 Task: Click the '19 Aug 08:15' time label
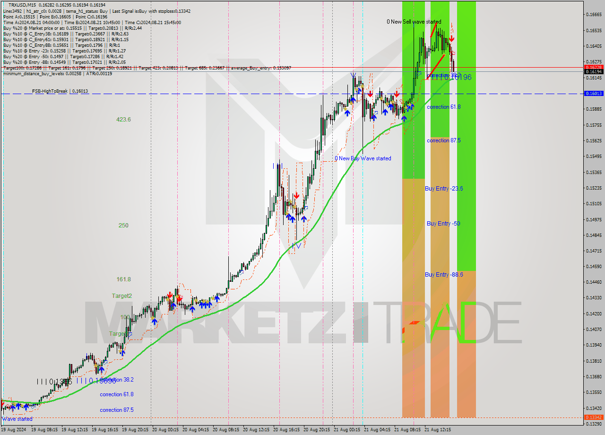click(44, 430)
